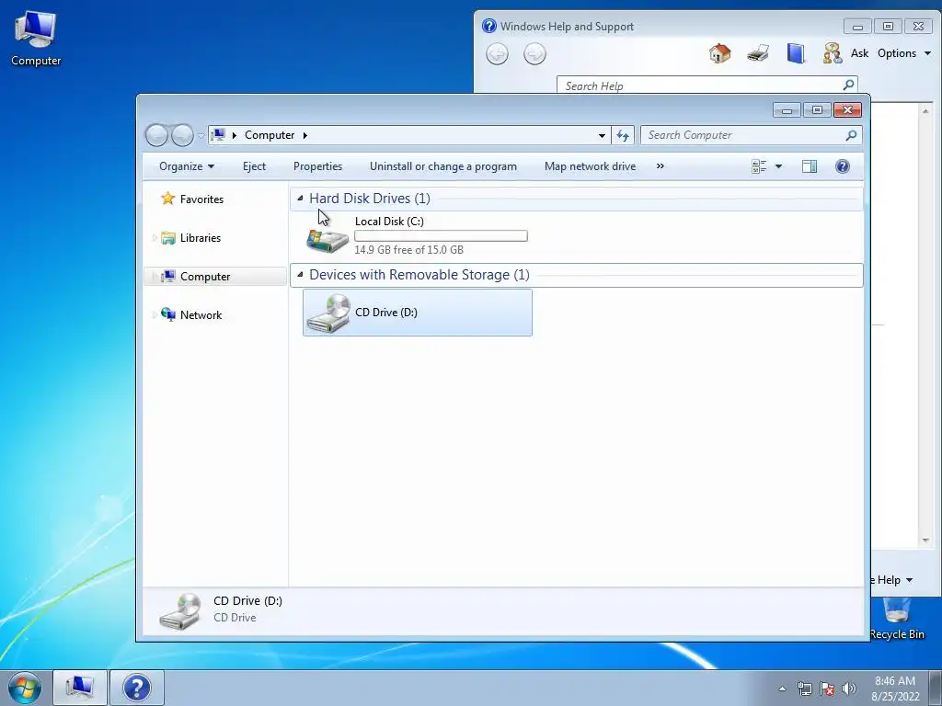The image size is (942, 706).
Task: Click the Recycle Bin desktop icon
Action: [897, 620]
